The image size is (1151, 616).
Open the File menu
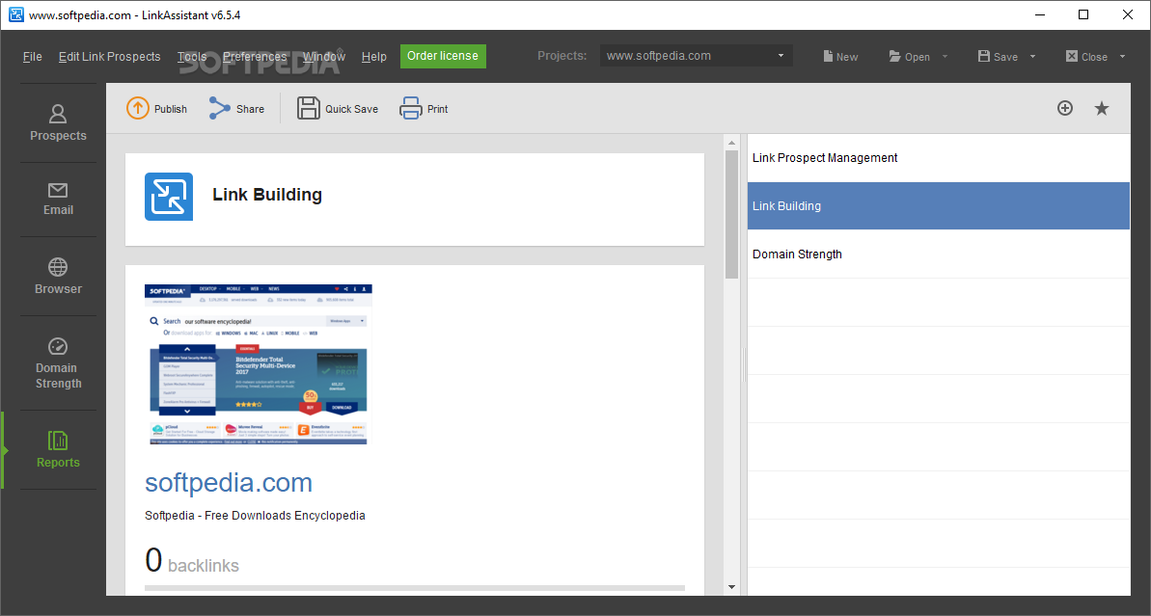(x=32, y=57)
